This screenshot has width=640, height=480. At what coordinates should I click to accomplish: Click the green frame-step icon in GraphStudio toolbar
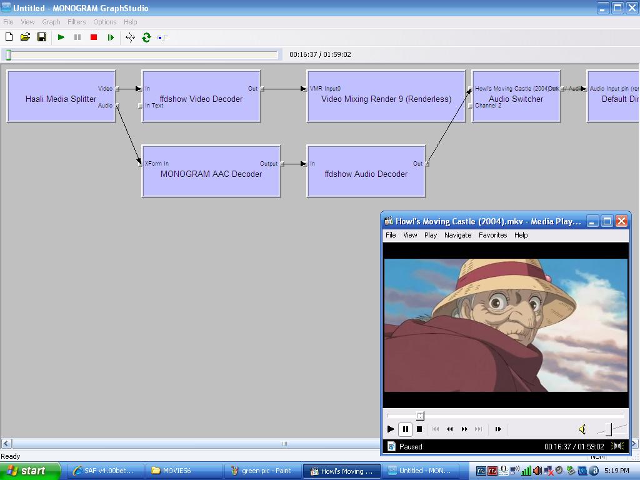[x=111, y=37]
